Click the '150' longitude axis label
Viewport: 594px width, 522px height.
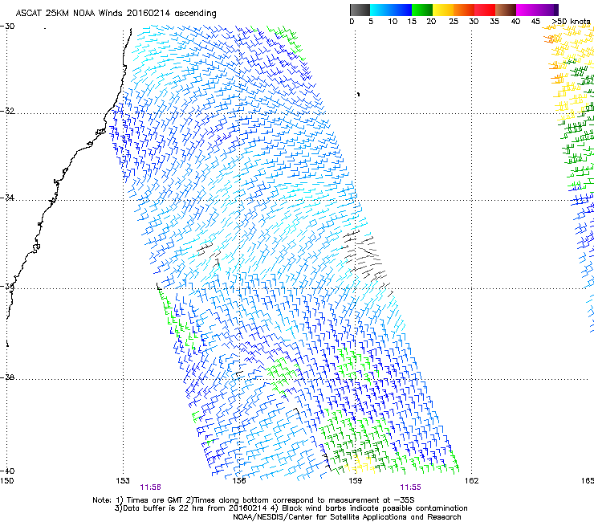(6, 481)
